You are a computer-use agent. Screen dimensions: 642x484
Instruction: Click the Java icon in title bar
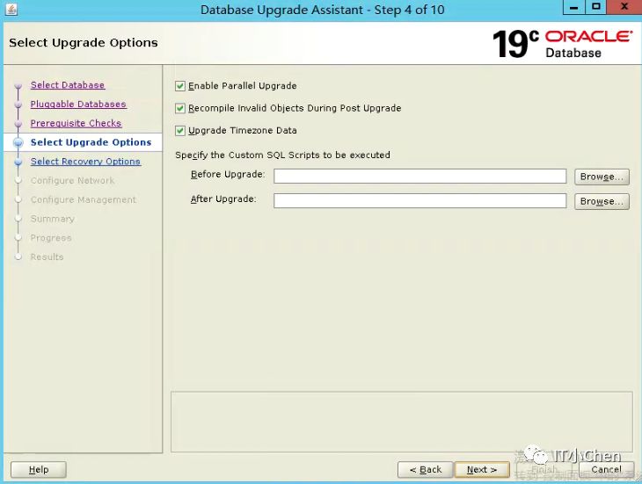[x=11, y=9]
